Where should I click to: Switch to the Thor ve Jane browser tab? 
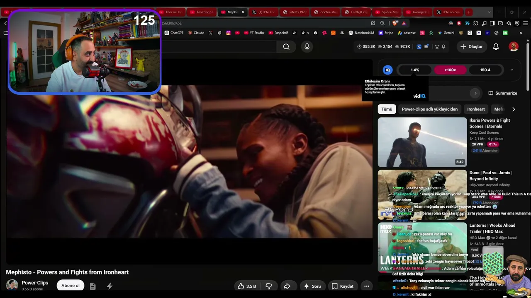(170, 12)
